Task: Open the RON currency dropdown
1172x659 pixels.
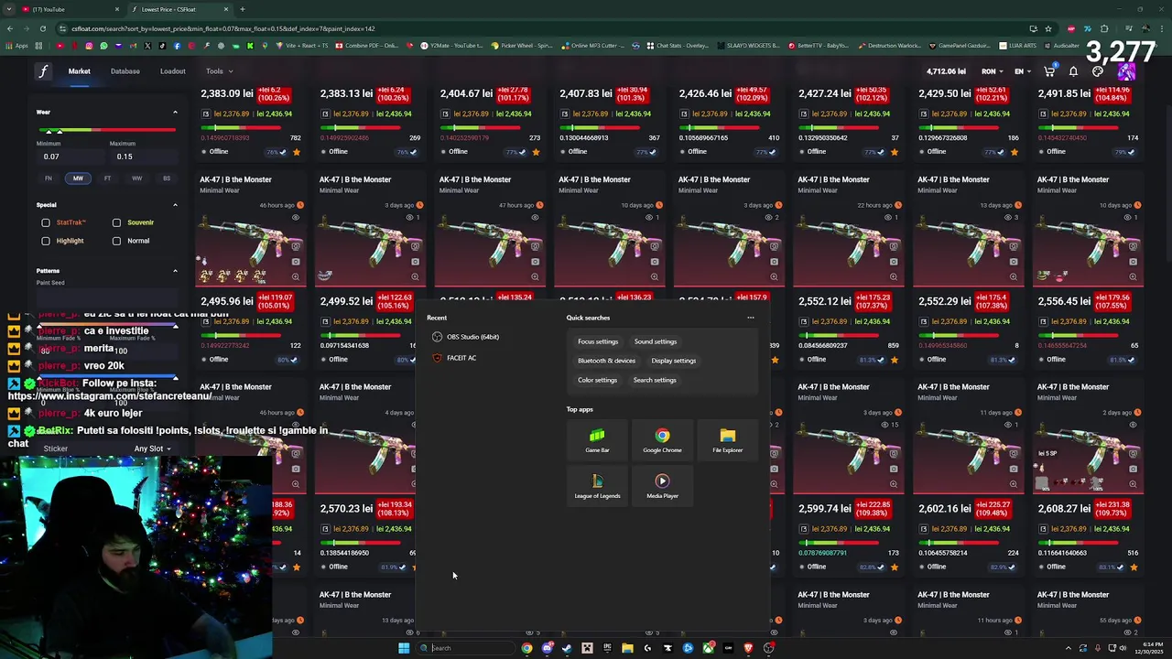Action: (993, 71)
